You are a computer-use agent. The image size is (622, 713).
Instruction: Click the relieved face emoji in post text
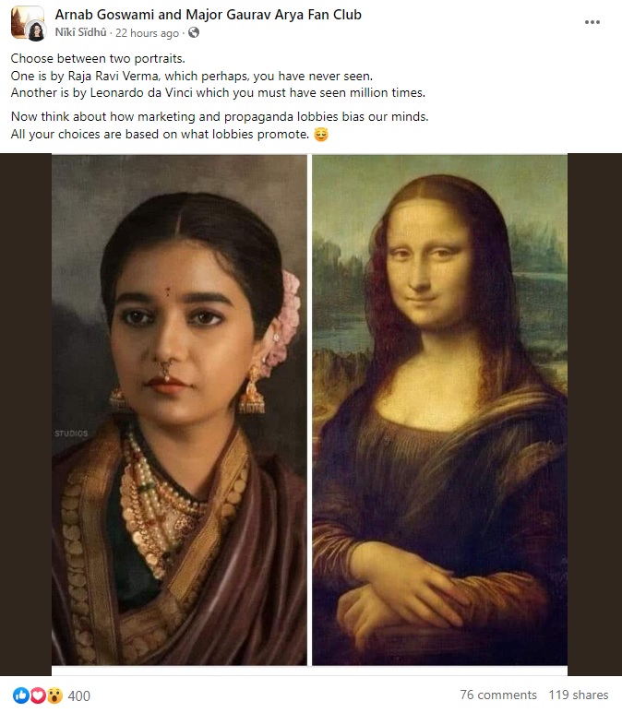point(321,135)
